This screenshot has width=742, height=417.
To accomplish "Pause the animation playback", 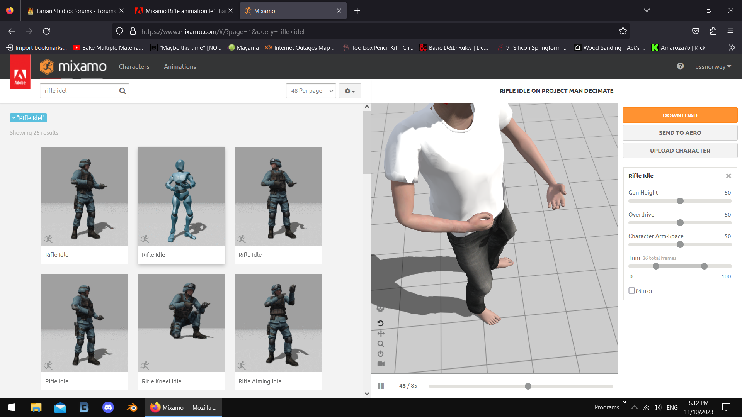I will click(381, 386).
